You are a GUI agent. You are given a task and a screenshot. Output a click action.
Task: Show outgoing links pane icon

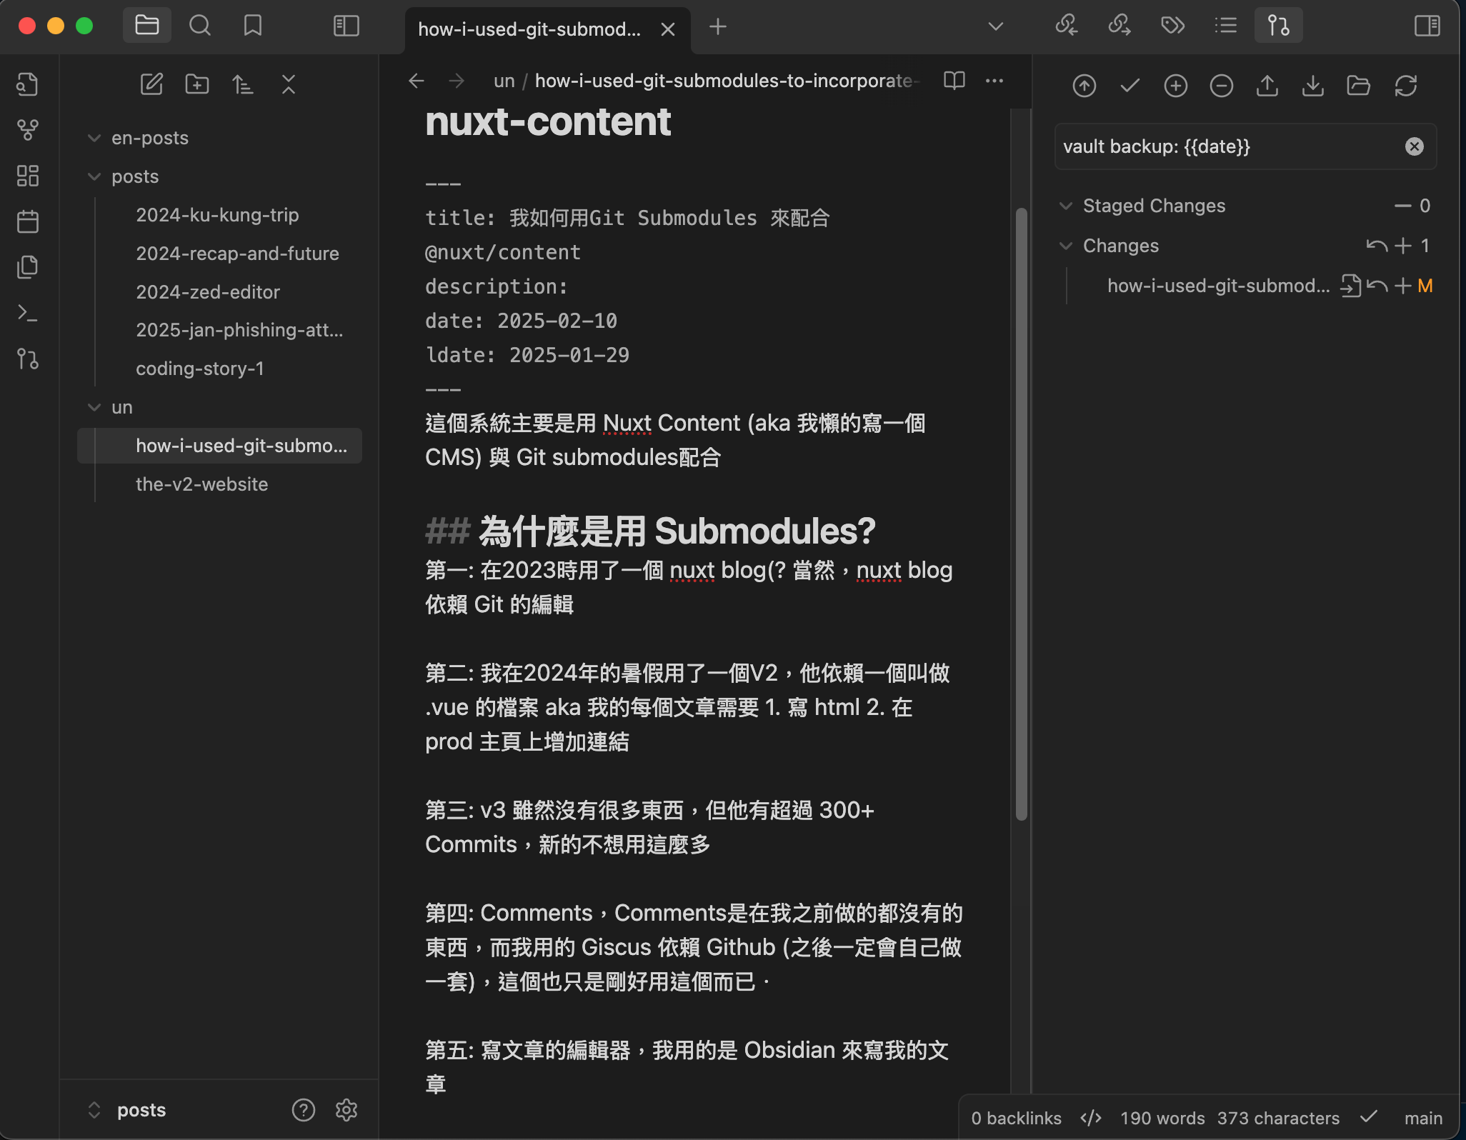point(1120,26)
